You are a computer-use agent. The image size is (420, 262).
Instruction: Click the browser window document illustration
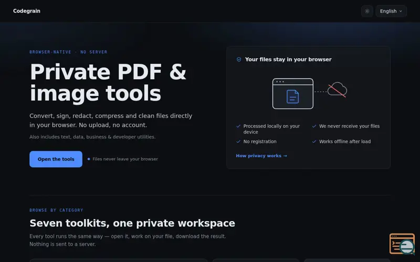pyautogui.click(x=293, y=94)
